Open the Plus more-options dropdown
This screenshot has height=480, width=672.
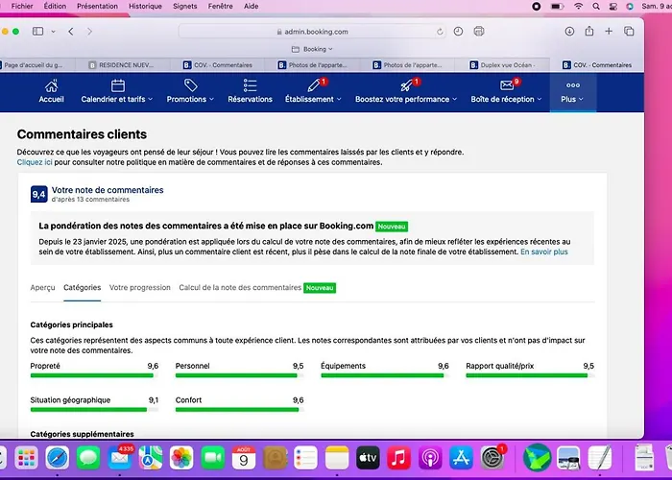572,99
